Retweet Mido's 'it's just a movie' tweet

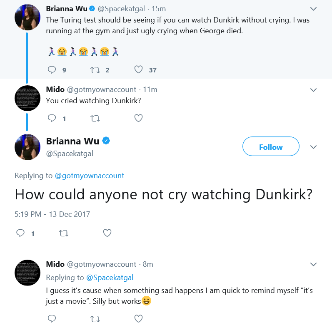pyautogui.click(x=95, y=319)
